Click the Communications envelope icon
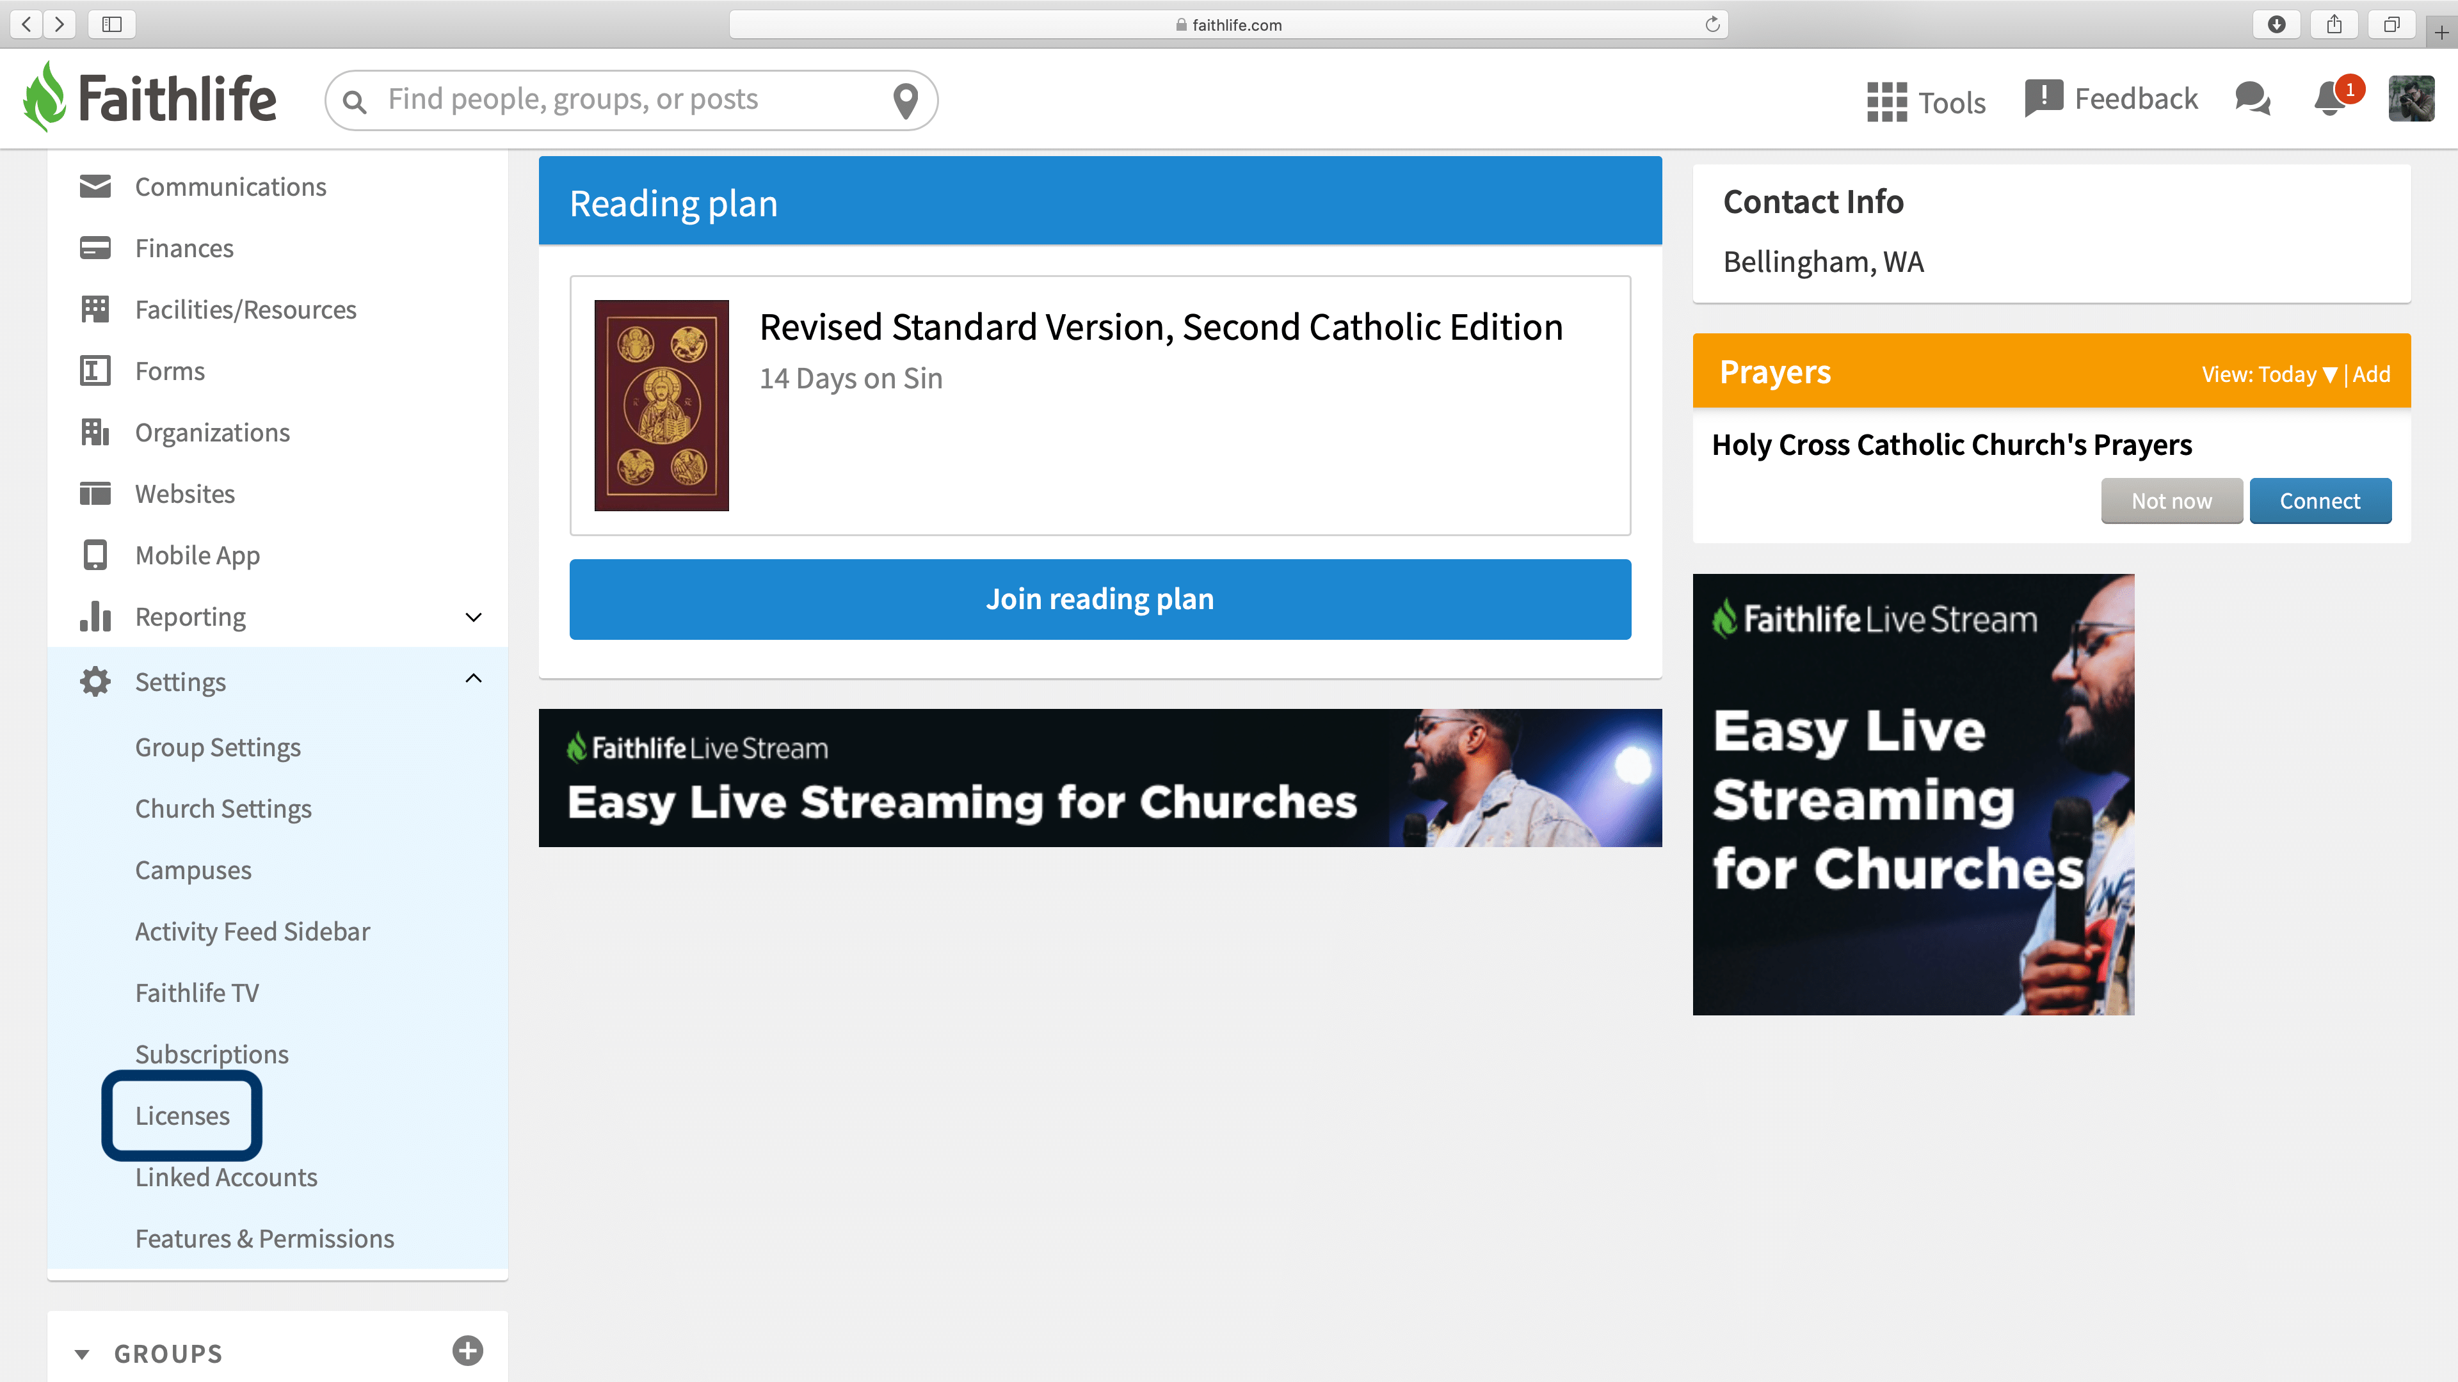Viewport: 2458px width, 1382px height. click(95, 186)
